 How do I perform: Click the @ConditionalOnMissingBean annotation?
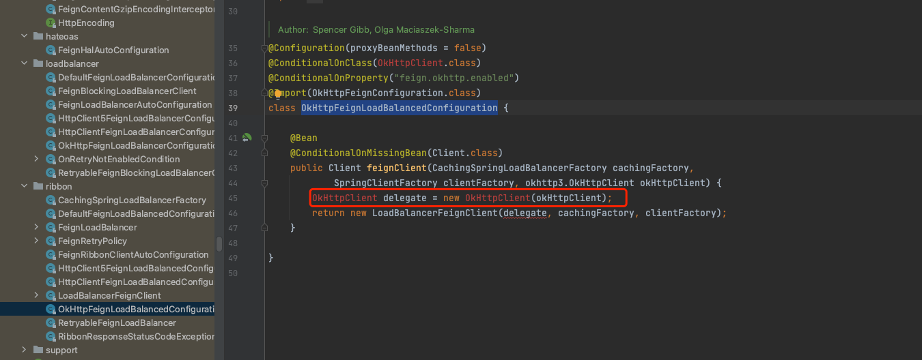[x=359, y=153]
